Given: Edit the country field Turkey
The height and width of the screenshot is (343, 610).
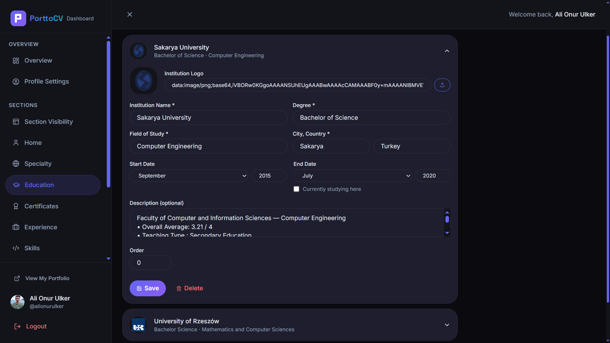Looking at the screenshot, I should click(x=412, y=146).
